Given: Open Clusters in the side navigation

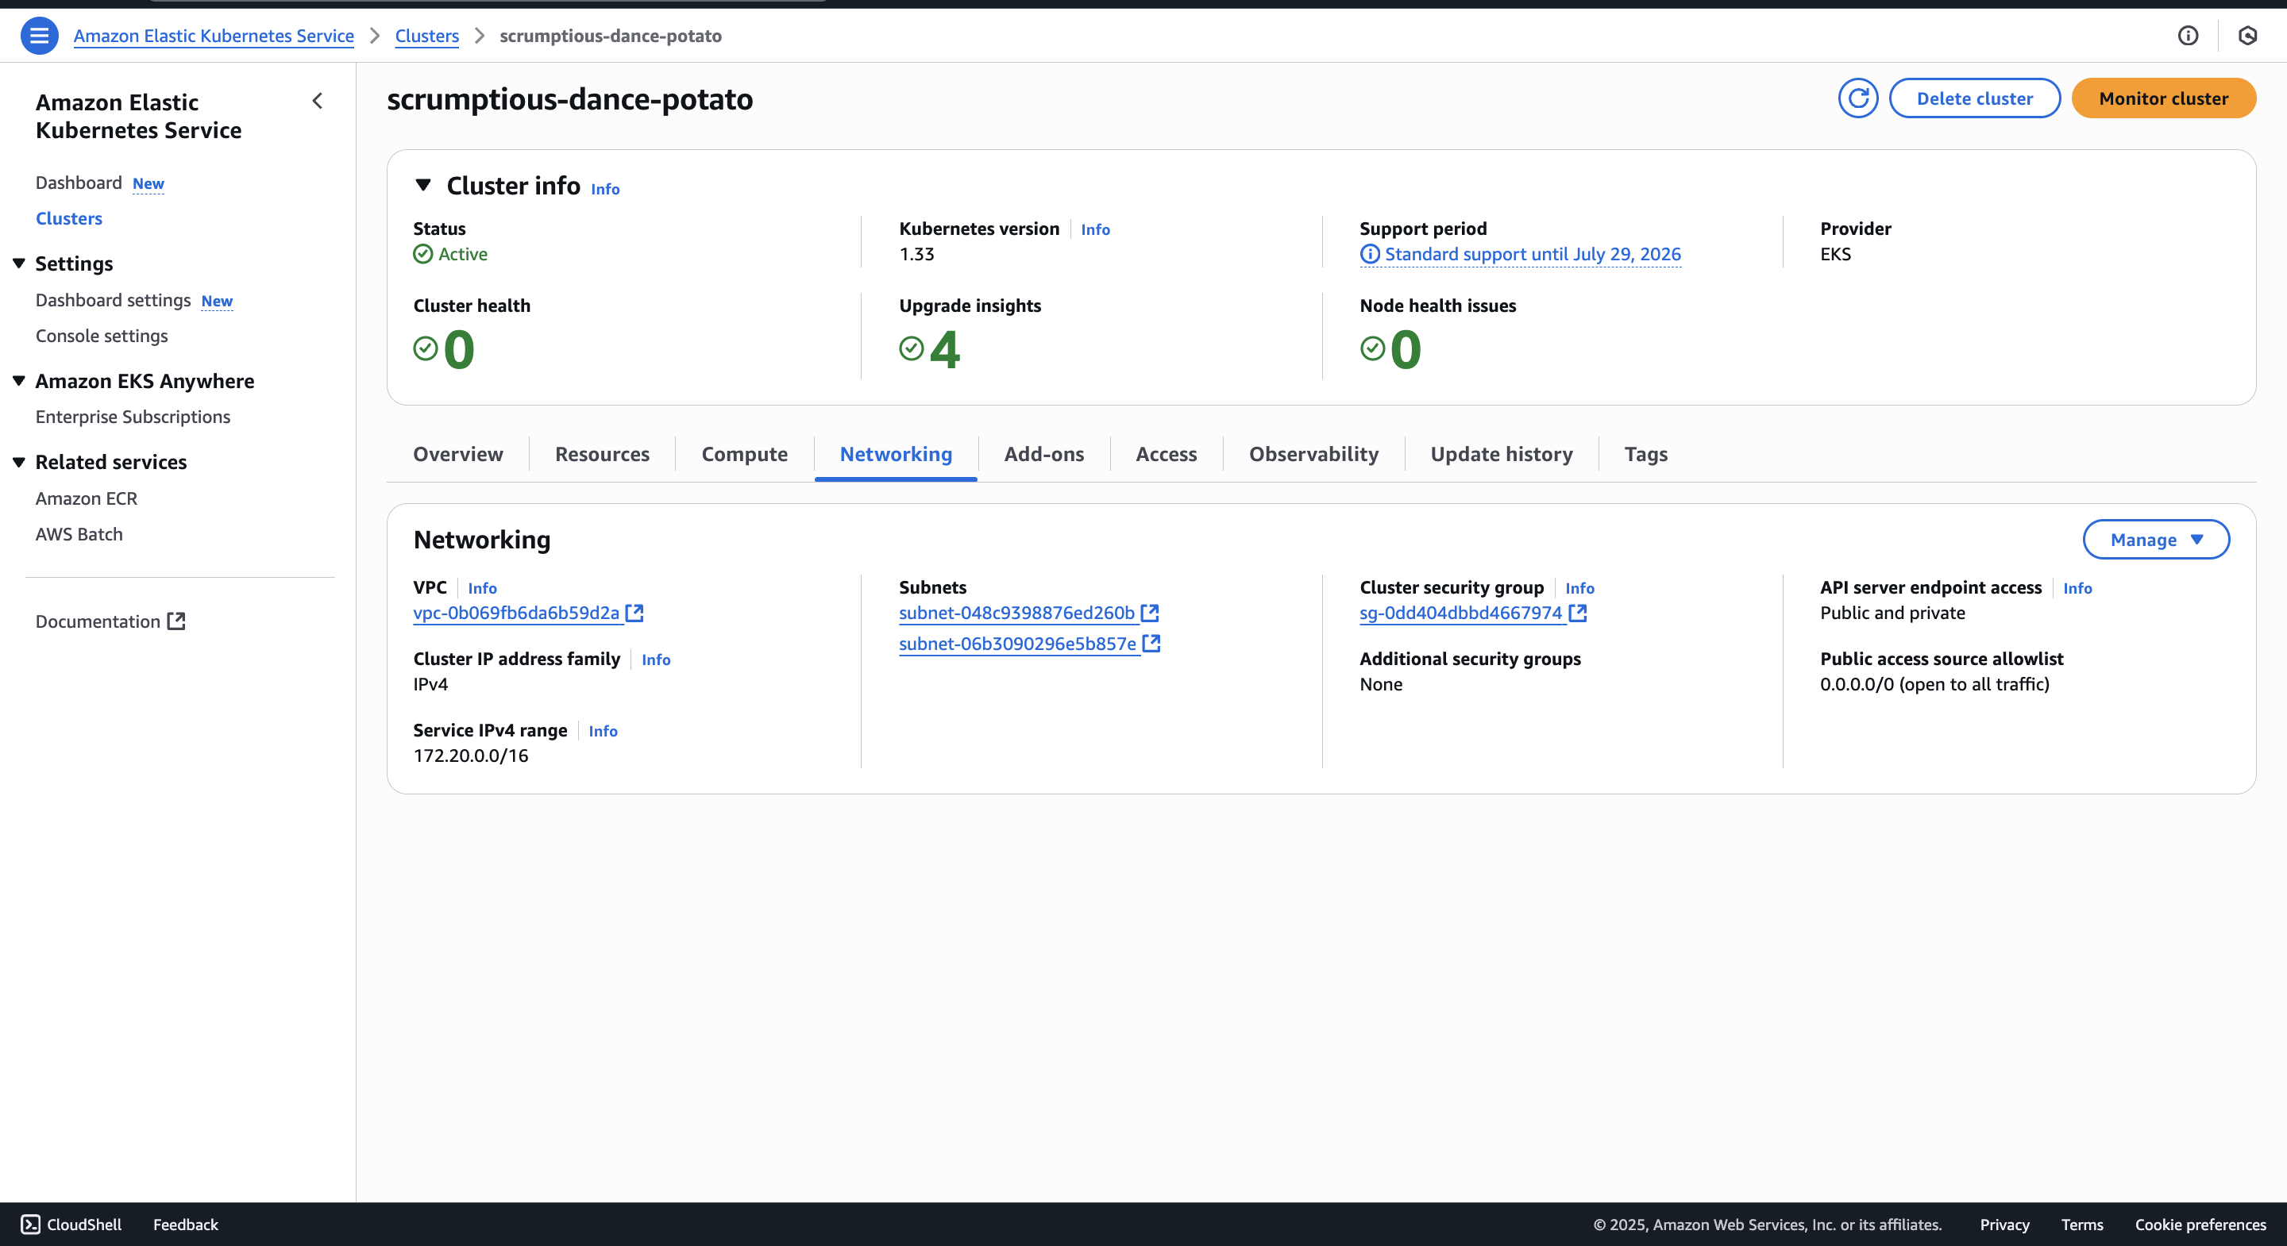Looking at the screenshot, I should point(68,218).
